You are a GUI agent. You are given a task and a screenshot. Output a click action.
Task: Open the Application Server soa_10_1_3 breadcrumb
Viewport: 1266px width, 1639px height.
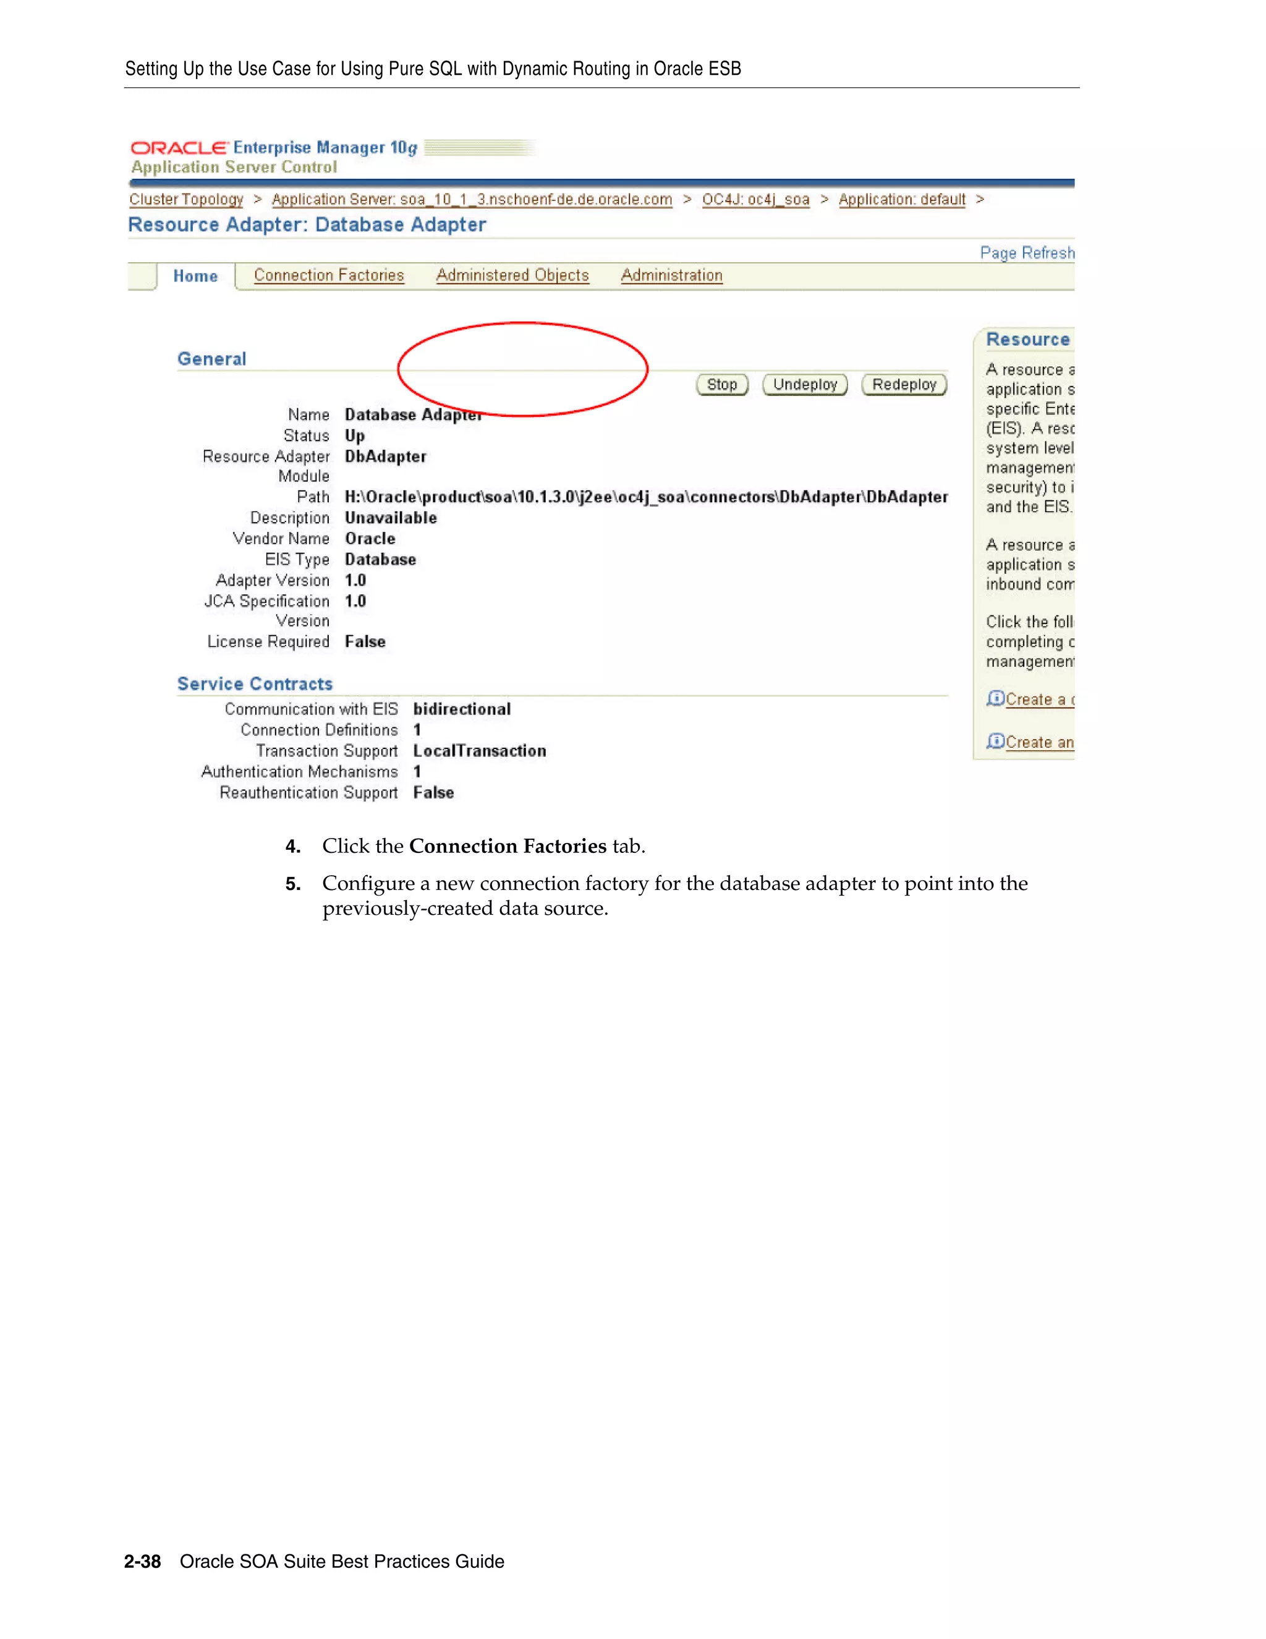[472, 200]
